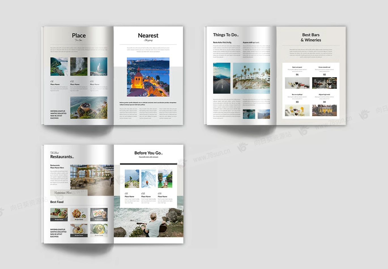Click the beer glasses photo under 04
Image resolution: width=388 pixels, height=269 pixels.
(324, 110)
